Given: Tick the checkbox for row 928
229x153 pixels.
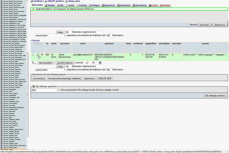Looking at the screenshot, I should coord(33,55).
